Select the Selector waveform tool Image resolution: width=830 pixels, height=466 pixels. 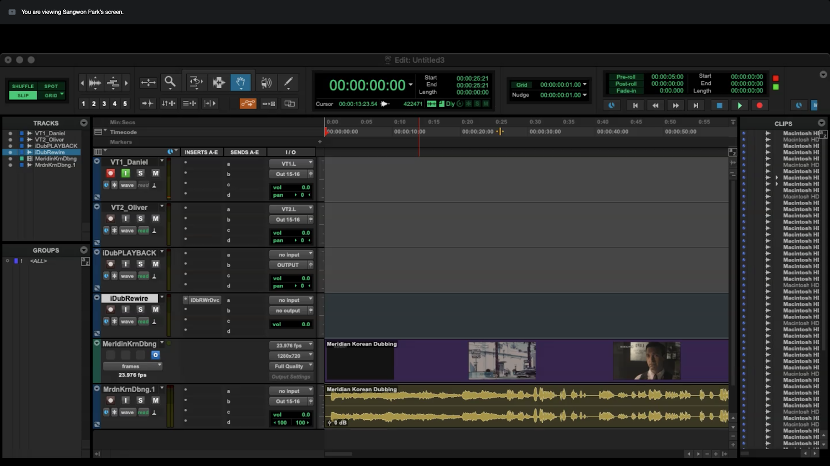pyautogui.click(x=218, y=82)
